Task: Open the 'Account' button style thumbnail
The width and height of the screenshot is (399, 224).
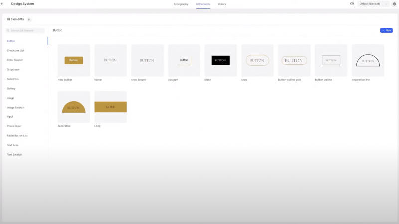Action: click(x=184, y=60)
